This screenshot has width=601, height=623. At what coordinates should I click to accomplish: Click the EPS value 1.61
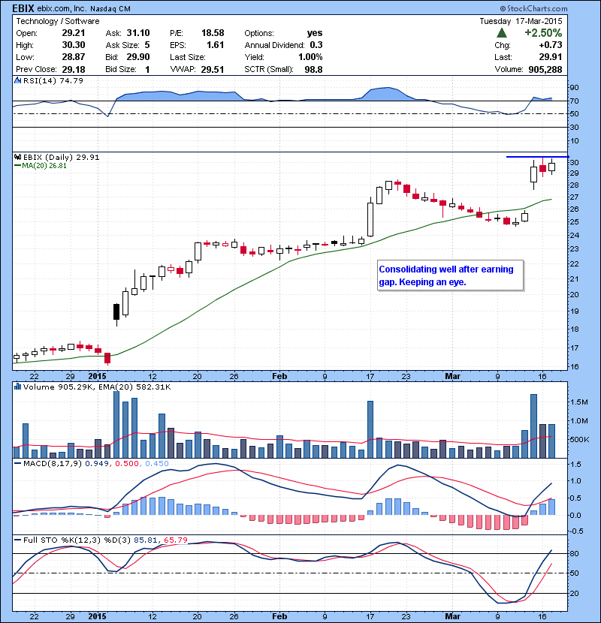coord(216,45)
